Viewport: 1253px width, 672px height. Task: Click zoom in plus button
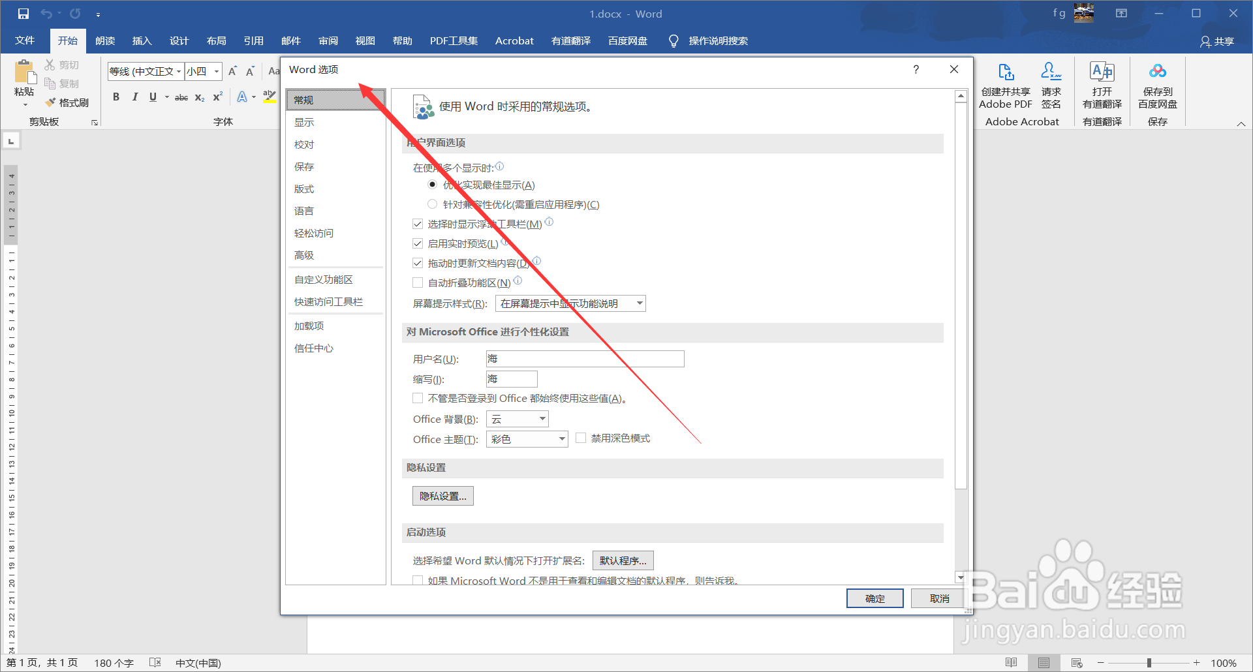point(1196,663)
